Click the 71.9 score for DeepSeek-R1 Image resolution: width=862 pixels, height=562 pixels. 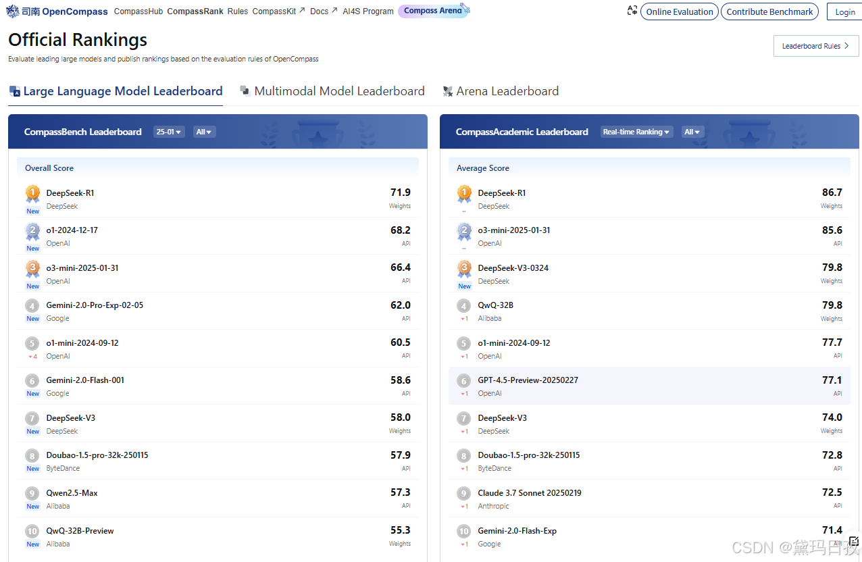401,193
